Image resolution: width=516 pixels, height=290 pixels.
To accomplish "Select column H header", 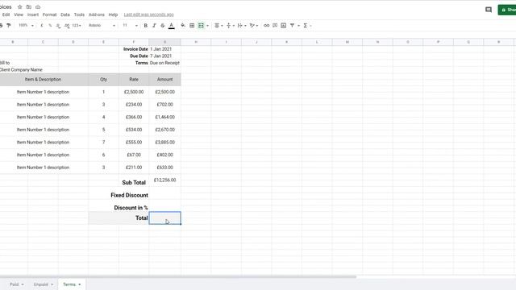I will coord(196,42).
